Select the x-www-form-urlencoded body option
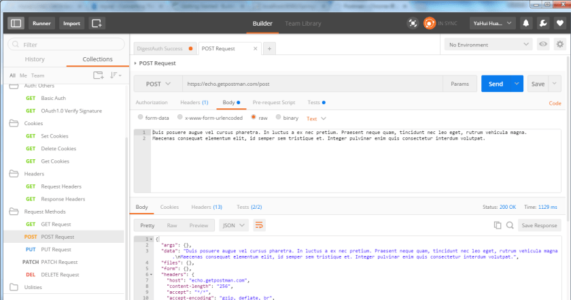571x300 pixels. coord(179,118)
